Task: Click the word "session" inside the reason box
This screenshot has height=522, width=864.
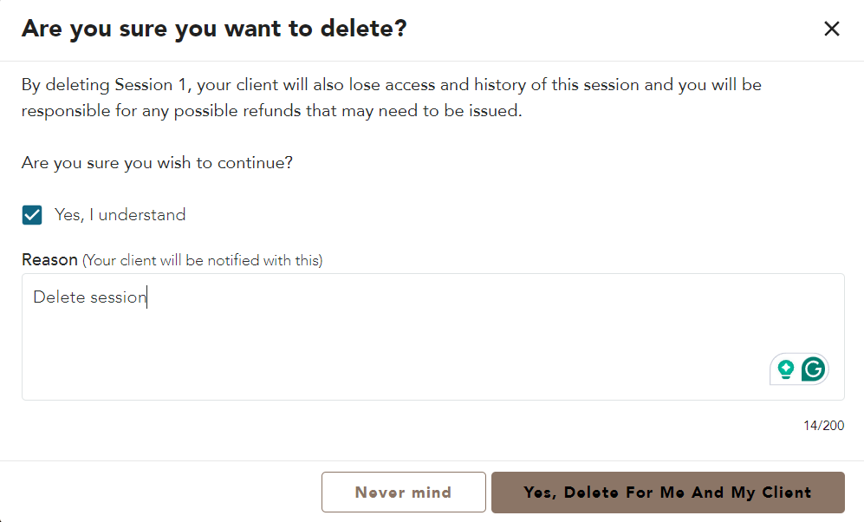Action: (118, 297)
